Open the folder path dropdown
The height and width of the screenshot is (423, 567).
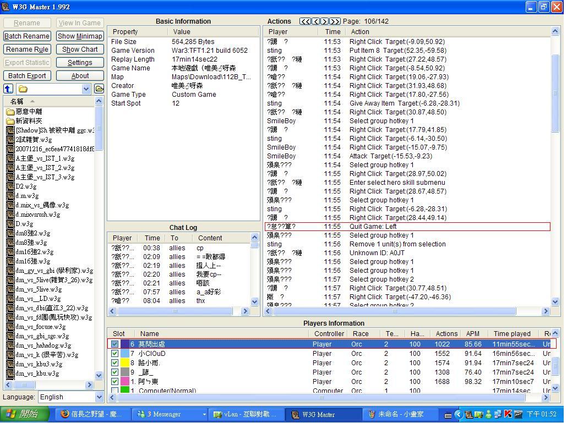click(86, 89)
